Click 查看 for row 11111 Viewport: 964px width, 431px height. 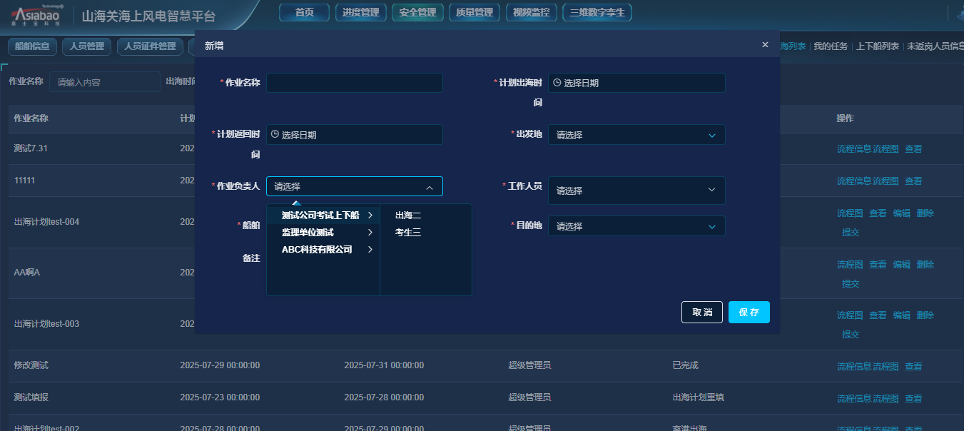(913, 181)
